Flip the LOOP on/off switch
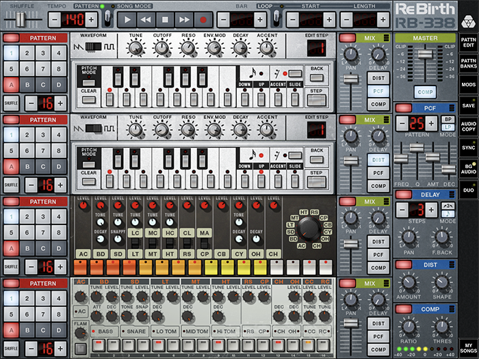 pyautogui.click(x=276, y=18)
